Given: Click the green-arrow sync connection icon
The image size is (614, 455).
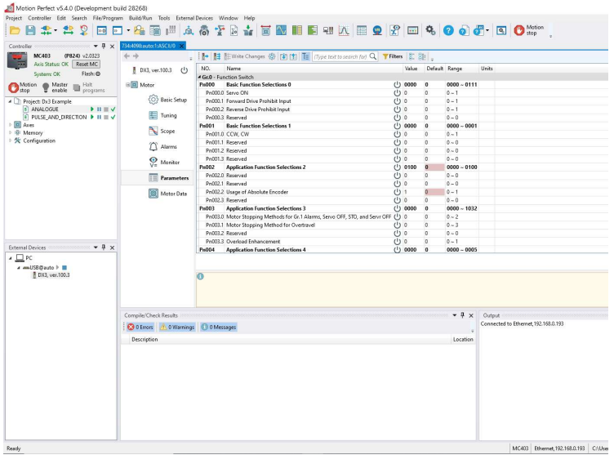Looking at the screenshot, I should [x=68, y=30].
